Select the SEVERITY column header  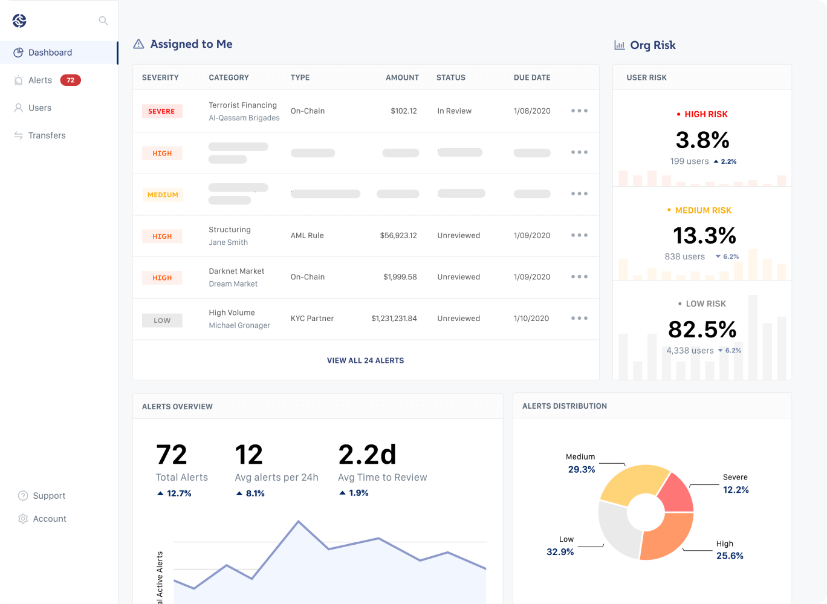161,77
